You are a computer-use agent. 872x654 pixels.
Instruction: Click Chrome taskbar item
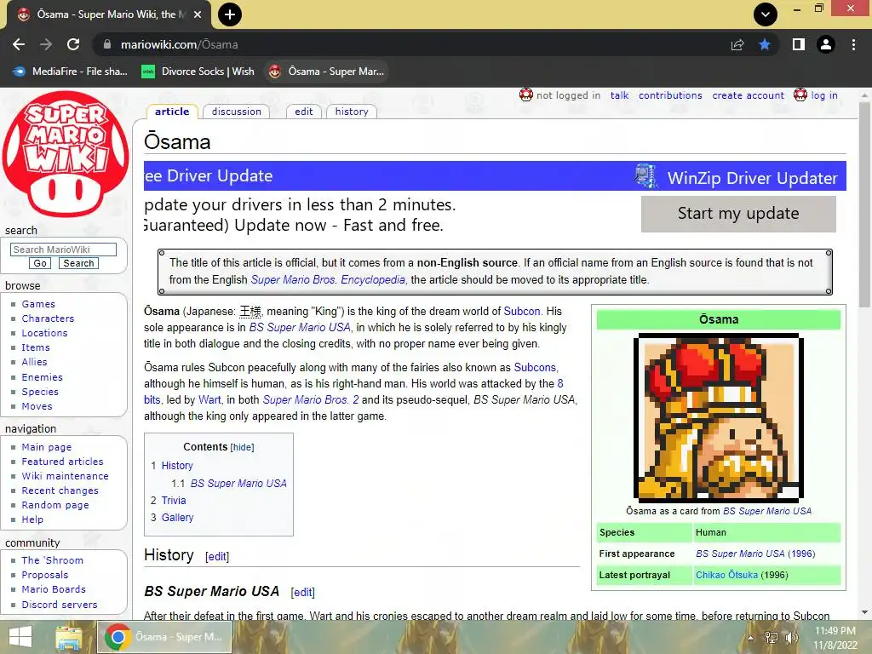click(164, 637)
